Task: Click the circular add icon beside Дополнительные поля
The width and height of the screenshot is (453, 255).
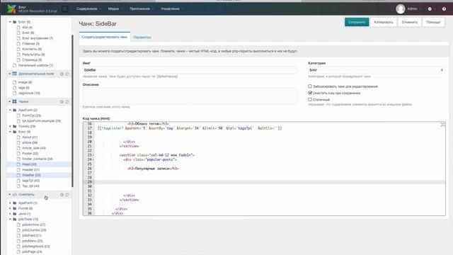Action: pyautogui.click(x=62, y=74)
